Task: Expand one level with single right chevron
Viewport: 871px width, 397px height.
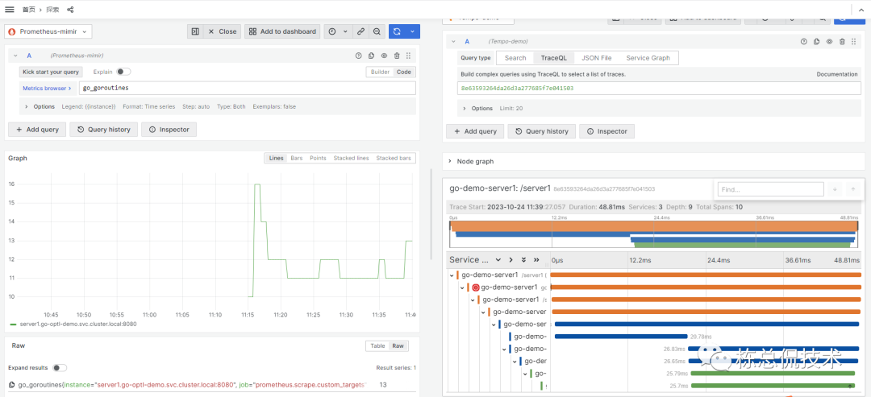Action: click(511, 259)
